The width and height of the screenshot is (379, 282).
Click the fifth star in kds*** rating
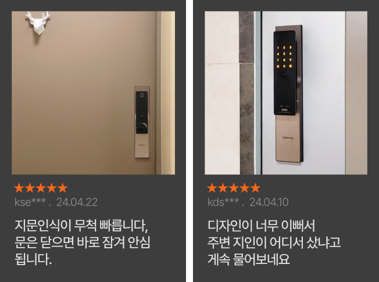pyautogui.click(x=256, y=188)
